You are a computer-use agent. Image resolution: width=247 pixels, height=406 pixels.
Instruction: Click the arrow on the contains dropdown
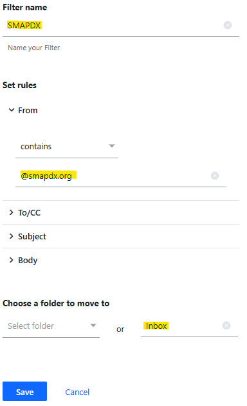(111, 146)
